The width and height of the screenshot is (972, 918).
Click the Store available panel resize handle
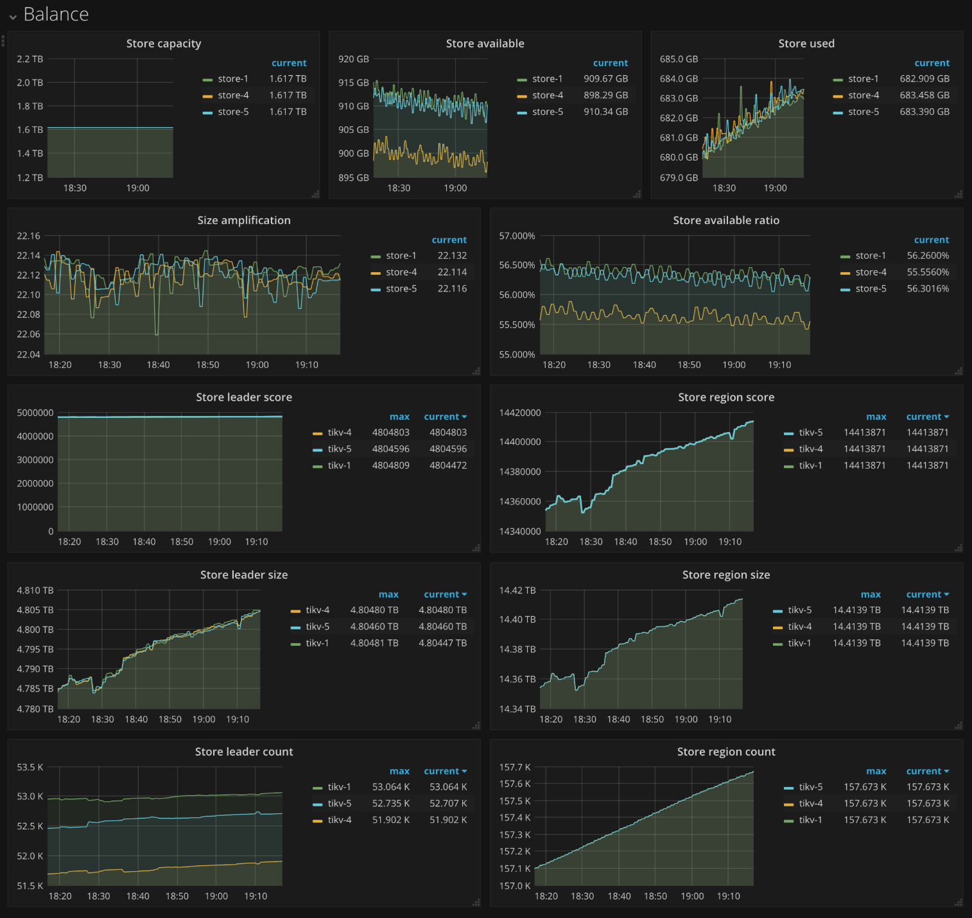coord(637,194)
